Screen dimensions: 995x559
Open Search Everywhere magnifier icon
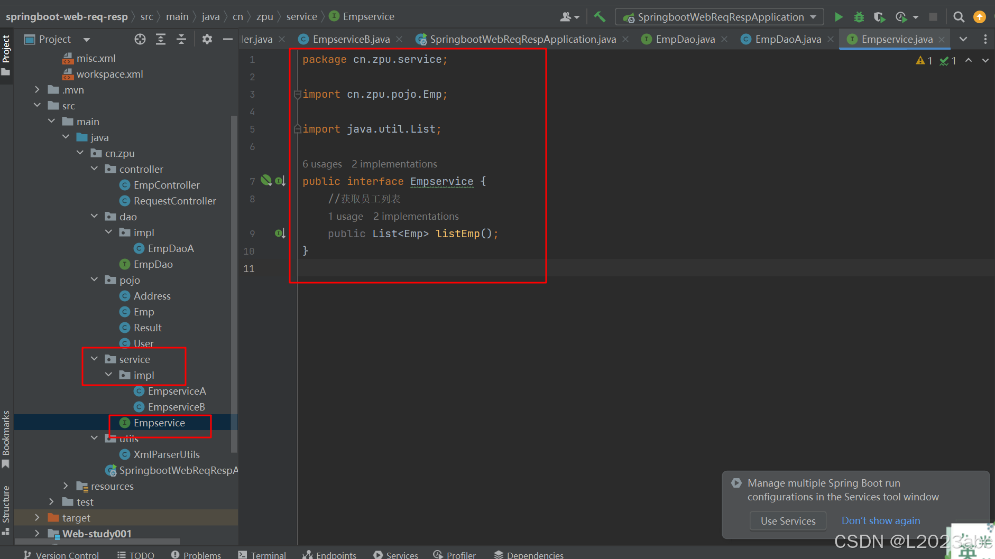pos(959,17)
